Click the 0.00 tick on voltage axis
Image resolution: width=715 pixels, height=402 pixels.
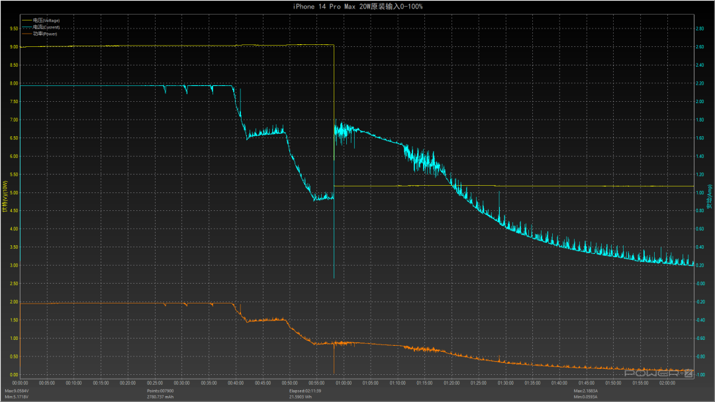[14, 375]
